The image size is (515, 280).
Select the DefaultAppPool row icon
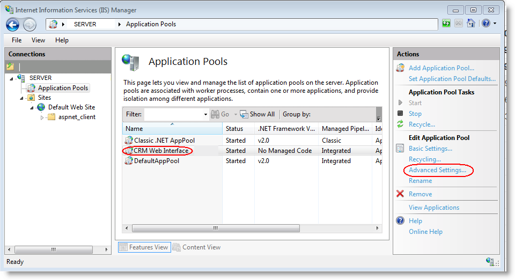[x=129, y=161]
